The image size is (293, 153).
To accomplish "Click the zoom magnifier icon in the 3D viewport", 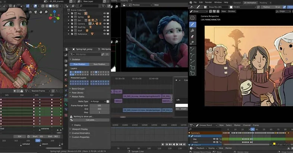I will click(x=46, y=12).
